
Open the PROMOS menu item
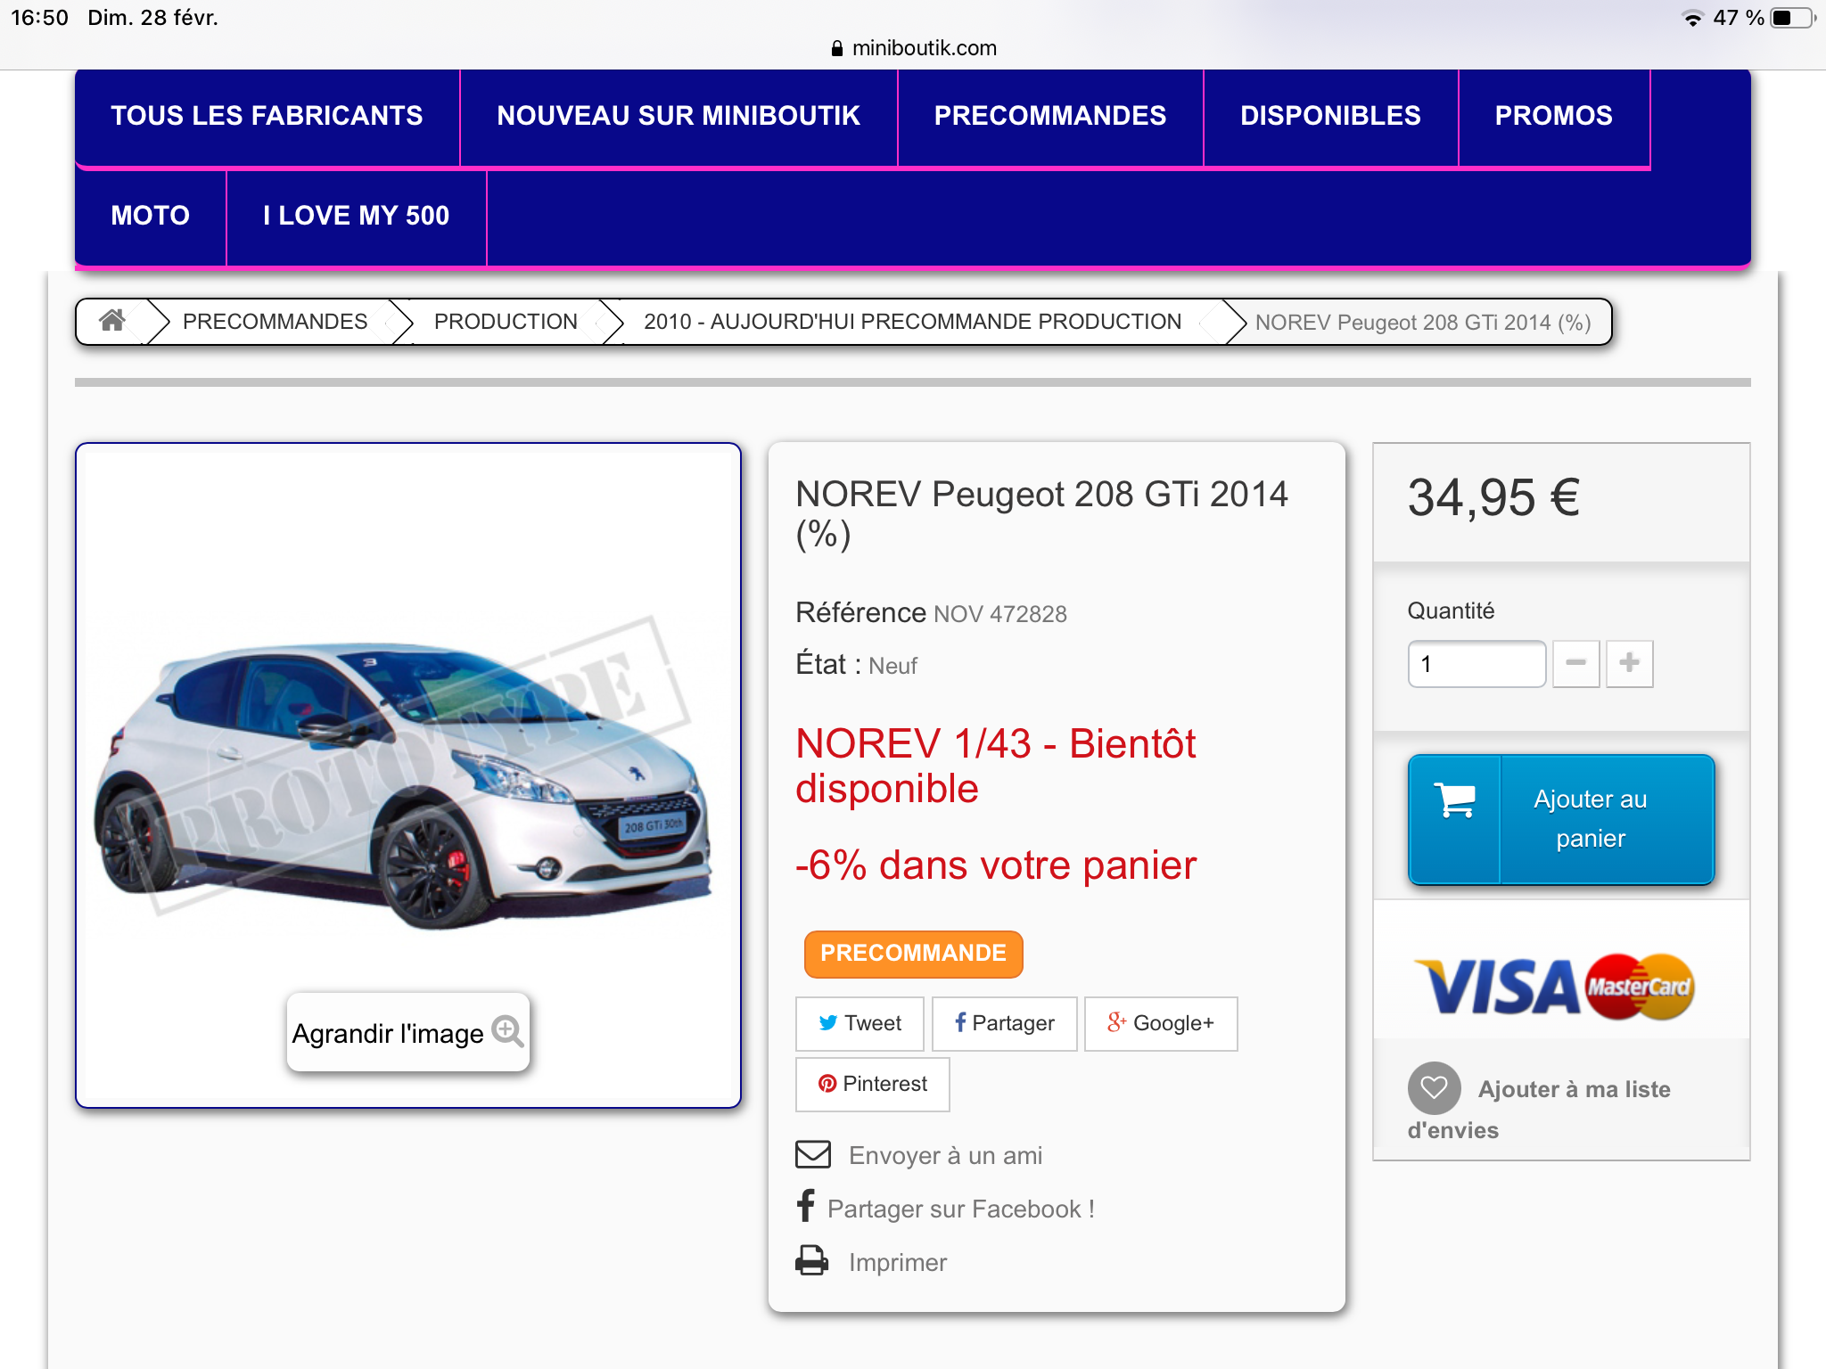tap(1553, 116)
